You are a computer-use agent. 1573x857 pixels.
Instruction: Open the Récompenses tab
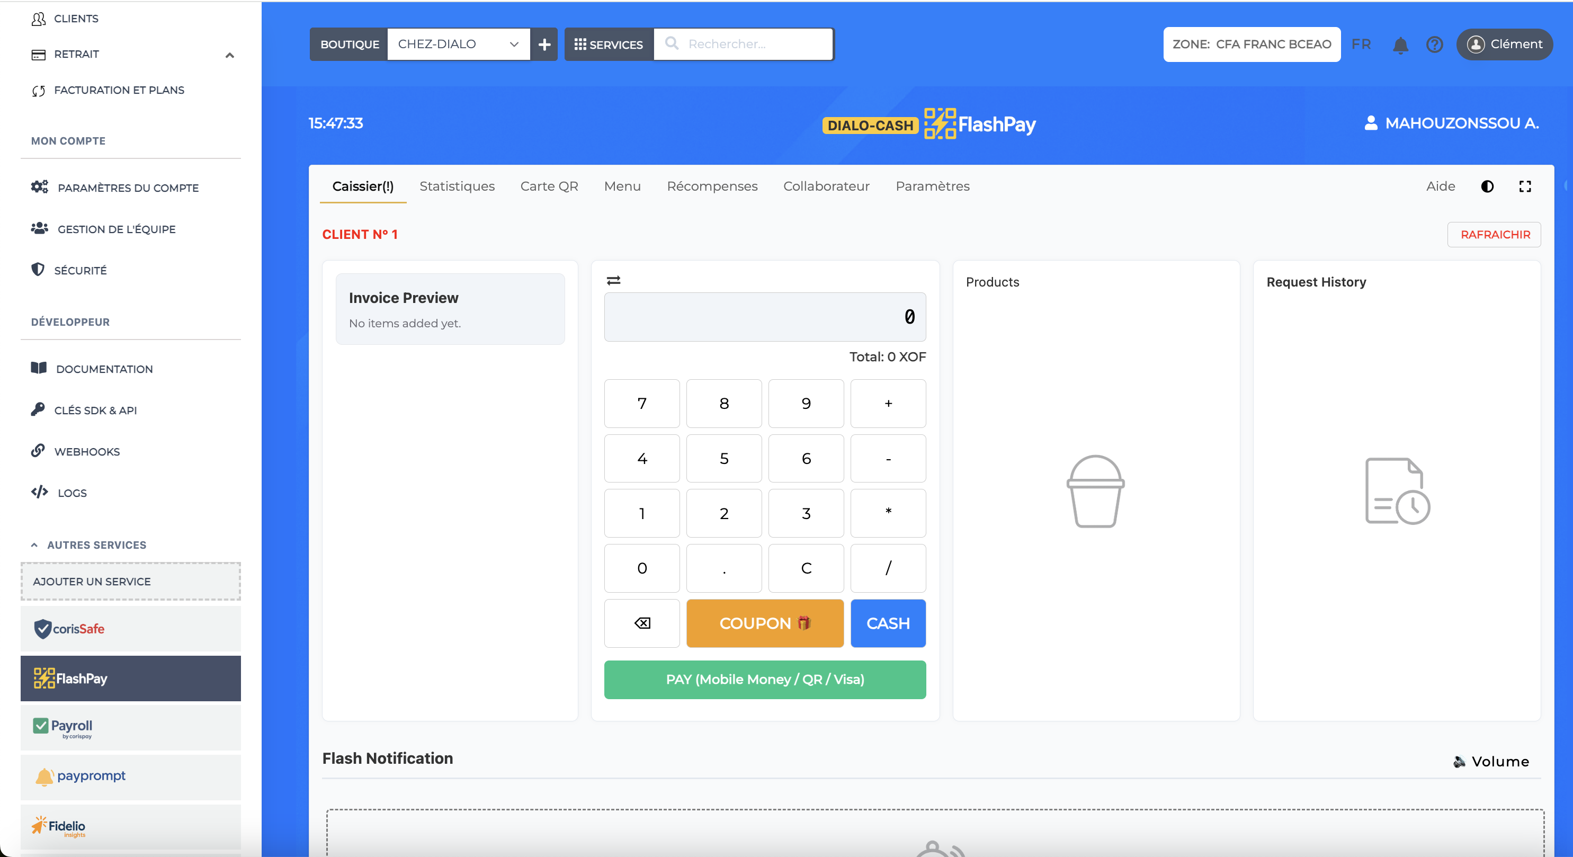[x=712, y=186]
